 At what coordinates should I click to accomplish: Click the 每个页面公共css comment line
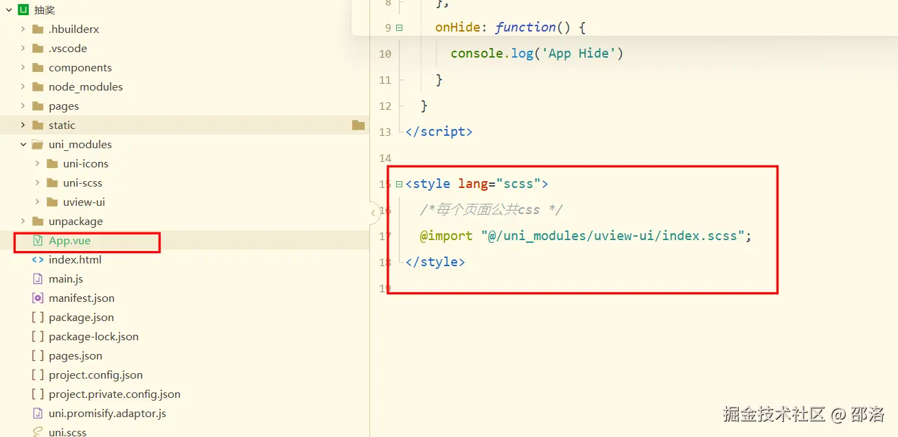(x=492, y=210)
